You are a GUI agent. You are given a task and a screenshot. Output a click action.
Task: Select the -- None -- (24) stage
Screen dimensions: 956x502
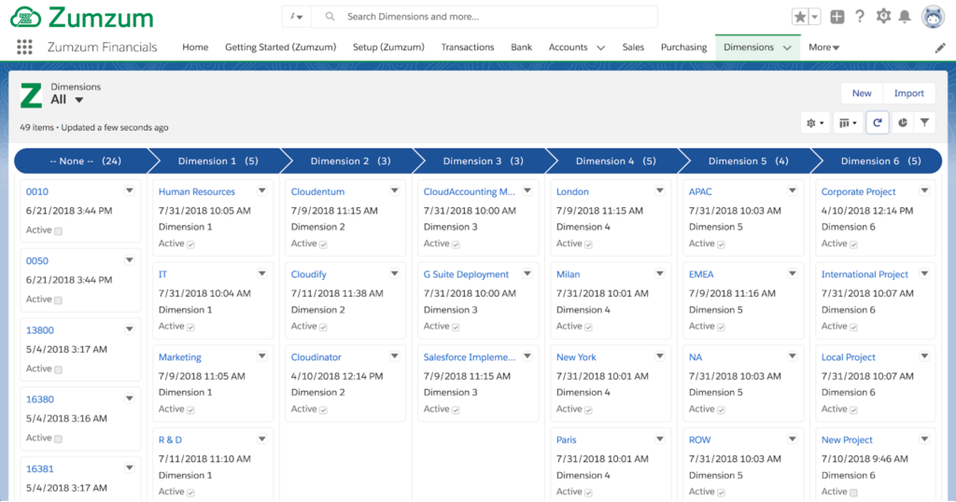tap(85, 160)
